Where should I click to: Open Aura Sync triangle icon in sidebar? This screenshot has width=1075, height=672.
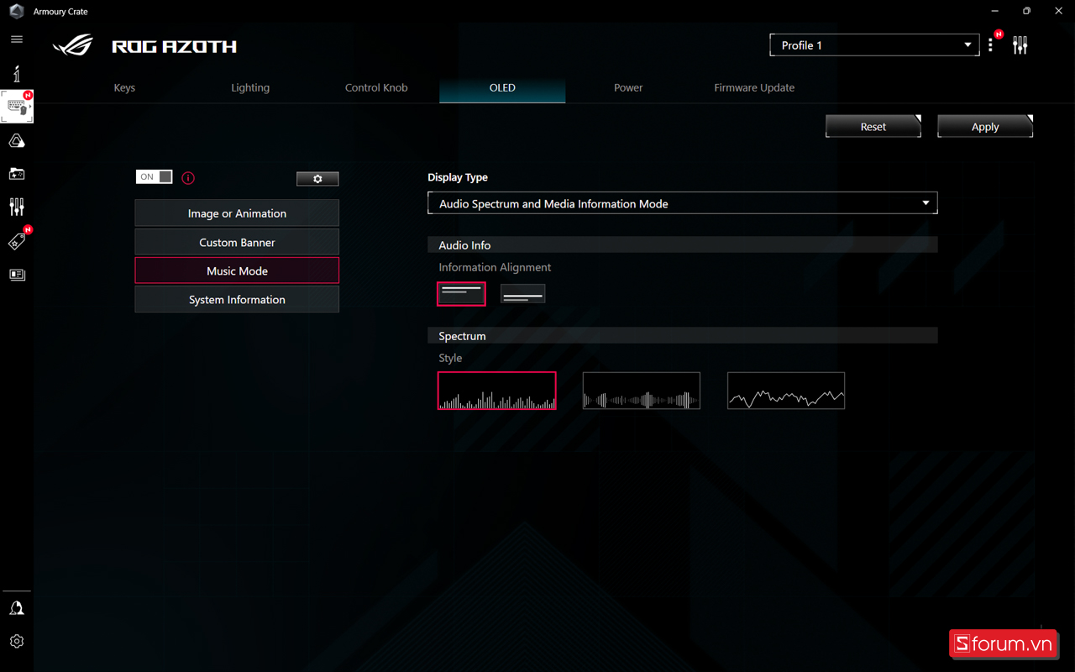[17, 141]
